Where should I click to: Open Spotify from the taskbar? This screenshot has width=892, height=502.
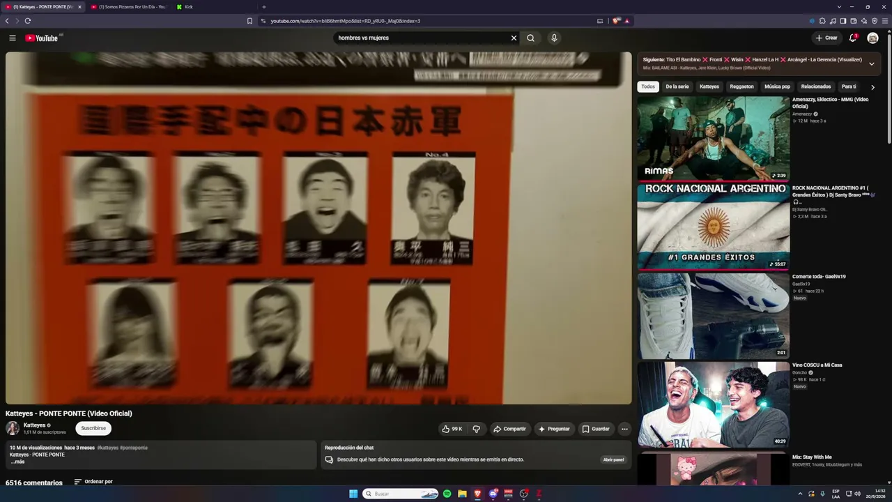pos(447,494)
